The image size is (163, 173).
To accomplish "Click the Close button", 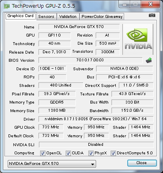I will (142, 163).
